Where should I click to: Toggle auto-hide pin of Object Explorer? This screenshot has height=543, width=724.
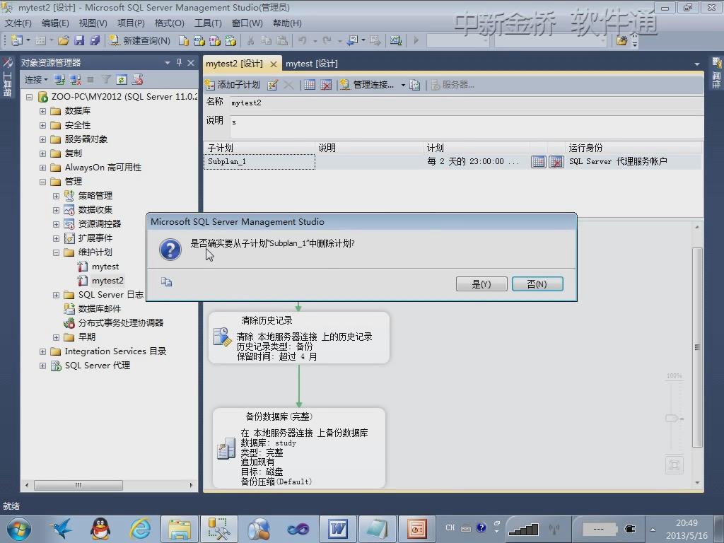(179, 62)
